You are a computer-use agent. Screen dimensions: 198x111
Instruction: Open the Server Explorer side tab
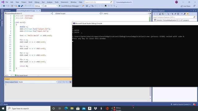[x=2, y=14]
